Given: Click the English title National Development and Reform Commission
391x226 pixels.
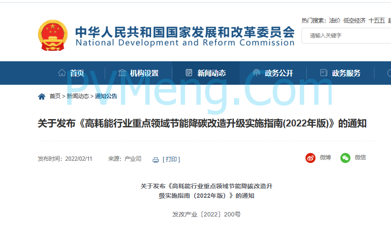Looking at the screenshot, I should pos(185,43).
